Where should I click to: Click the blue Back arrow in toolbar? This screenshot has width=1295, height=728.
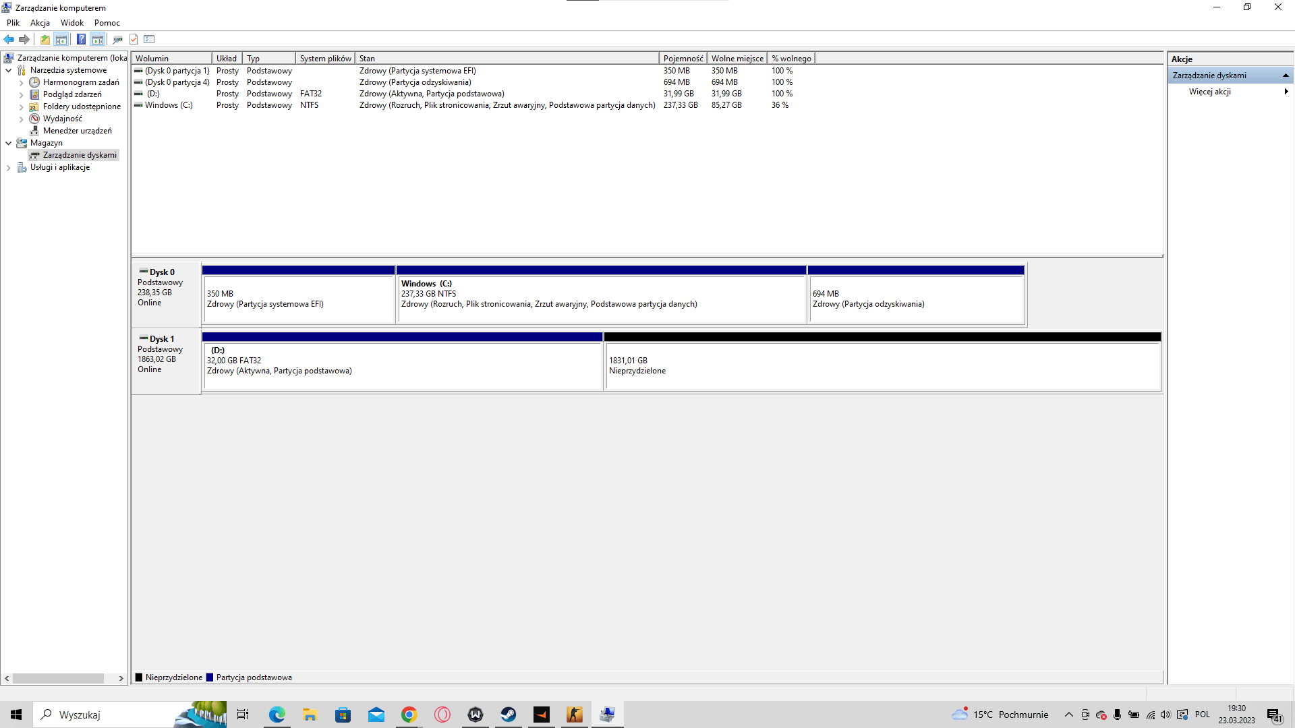pos(9,39)
